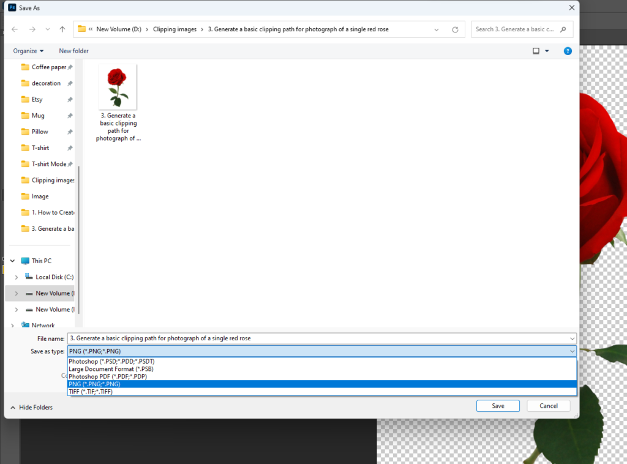Open the recent locations chevron

click(48, 29)
